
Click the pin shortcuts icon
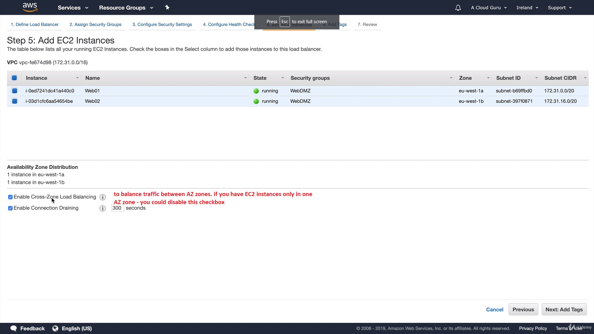point(167,7)
